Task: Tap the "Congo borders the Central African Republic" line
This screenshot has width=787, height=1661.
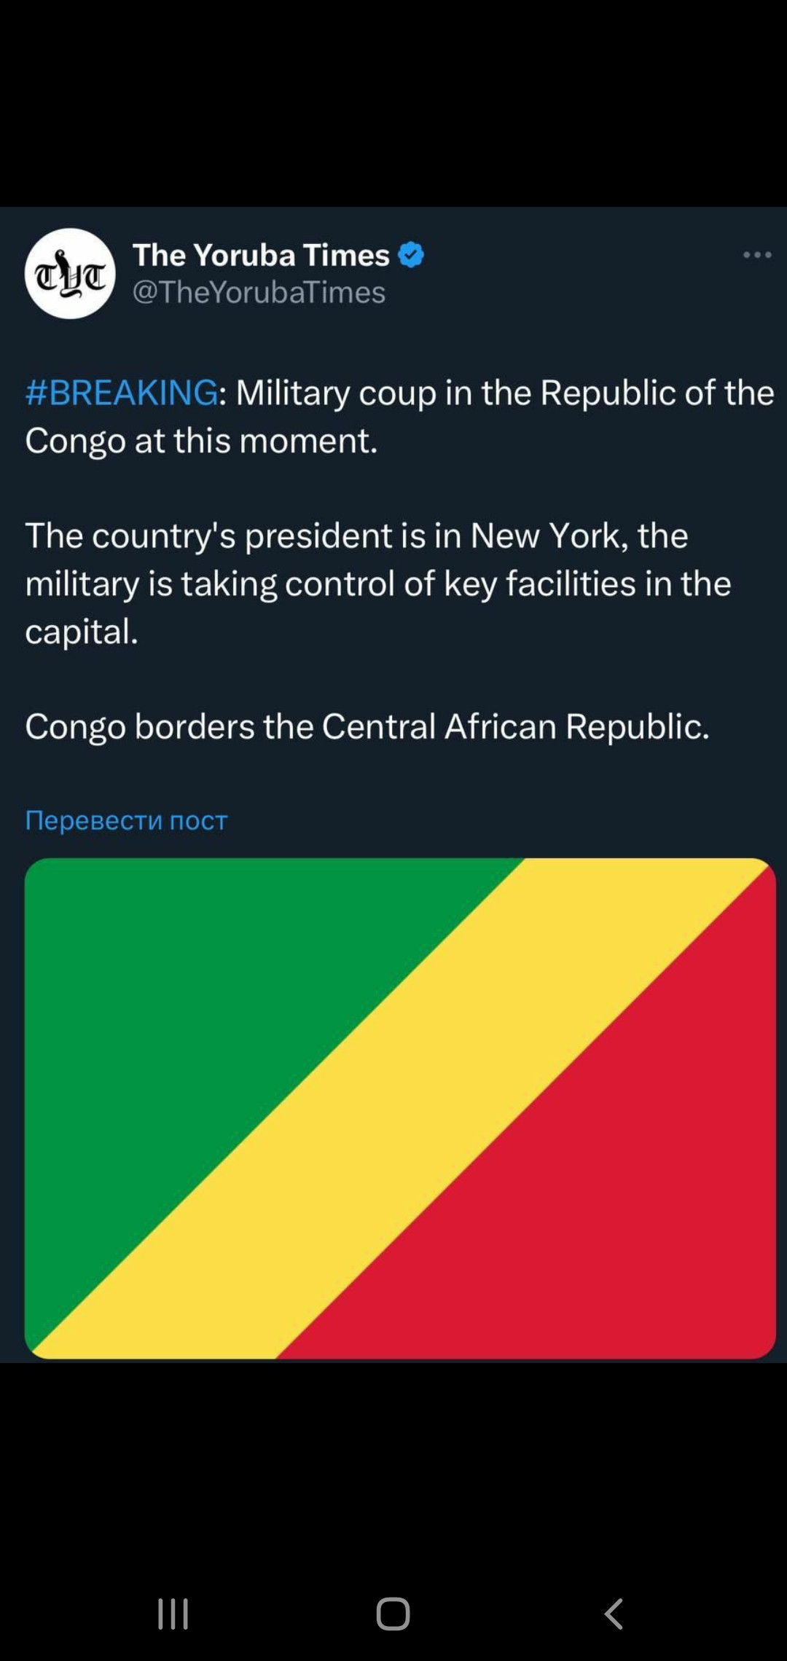Action: pos(367,726)
